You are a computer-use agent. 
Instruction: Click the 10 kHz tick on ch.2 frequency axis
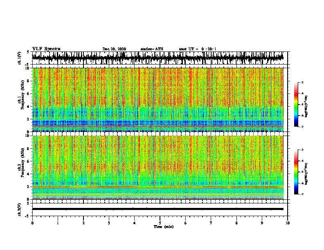(27, 136)
